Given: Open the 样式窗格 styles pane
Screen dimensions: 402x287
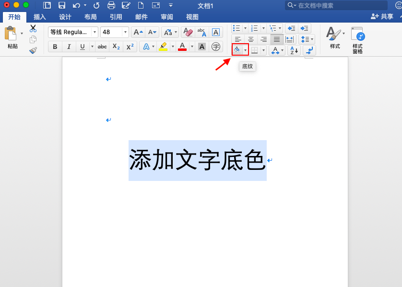Looking at the screenshot, I should (358, 40).
